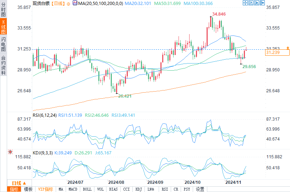290x192 pixels.
Task: Click the RSI(6,12,24) parameter label
Action: point(45,115)
